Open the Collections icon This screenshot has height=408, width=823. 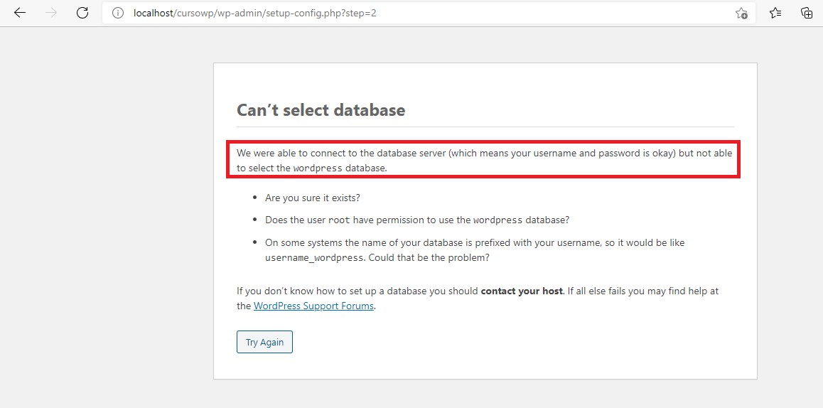(807, 13)
